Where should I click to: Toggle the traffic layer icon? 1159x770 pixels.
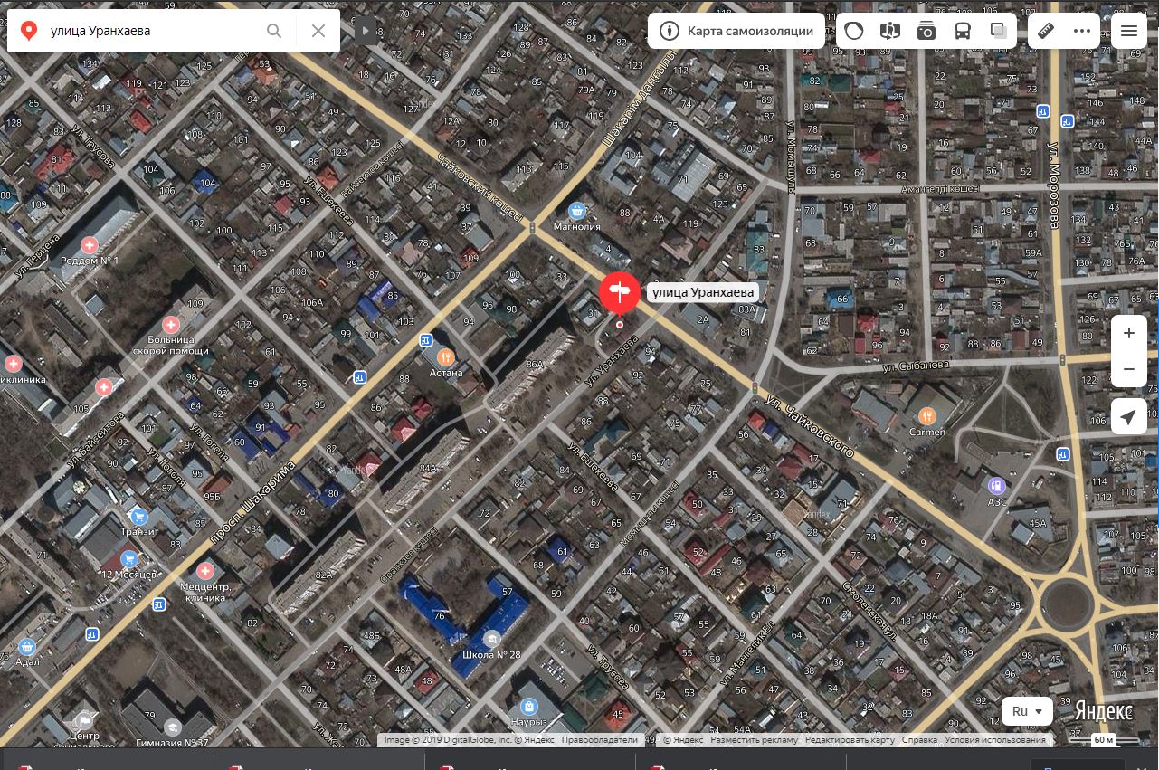pyautogui.click(x=853, y=31)
